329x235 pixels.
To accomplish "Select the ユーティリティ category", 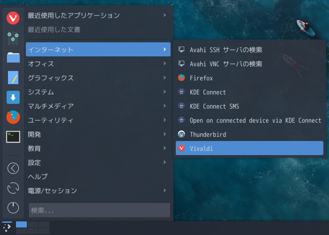I will pyautogui.click(x=98, y=120).
